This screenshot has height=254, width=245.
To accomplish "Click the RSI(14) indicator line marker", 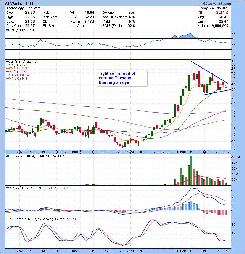I will click(7, 30).
